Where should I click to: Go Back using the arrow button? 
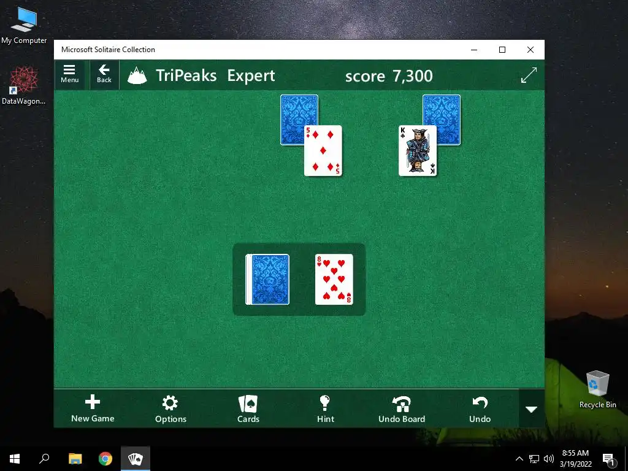pos(104,74)
